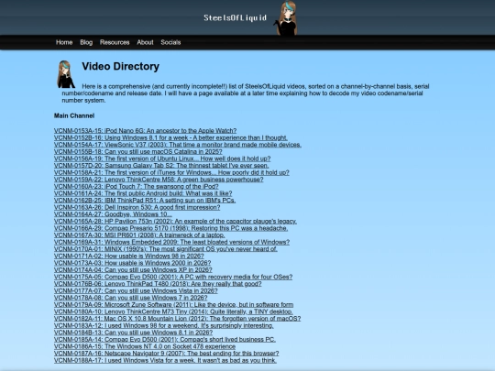The height and width of the screenshot is (371, 495).
Task: Open VCNM-0177A-07 Windows Vista in 2026 link
Action: point(136,290)
